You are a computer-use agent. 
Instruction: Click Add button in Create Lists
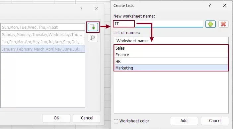184,121
